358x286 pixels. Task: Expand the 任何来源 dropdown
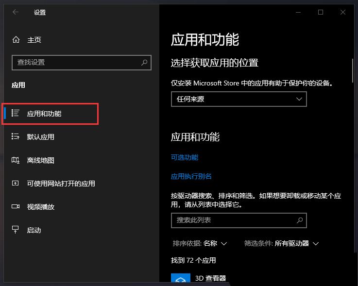tap(239, 99)
